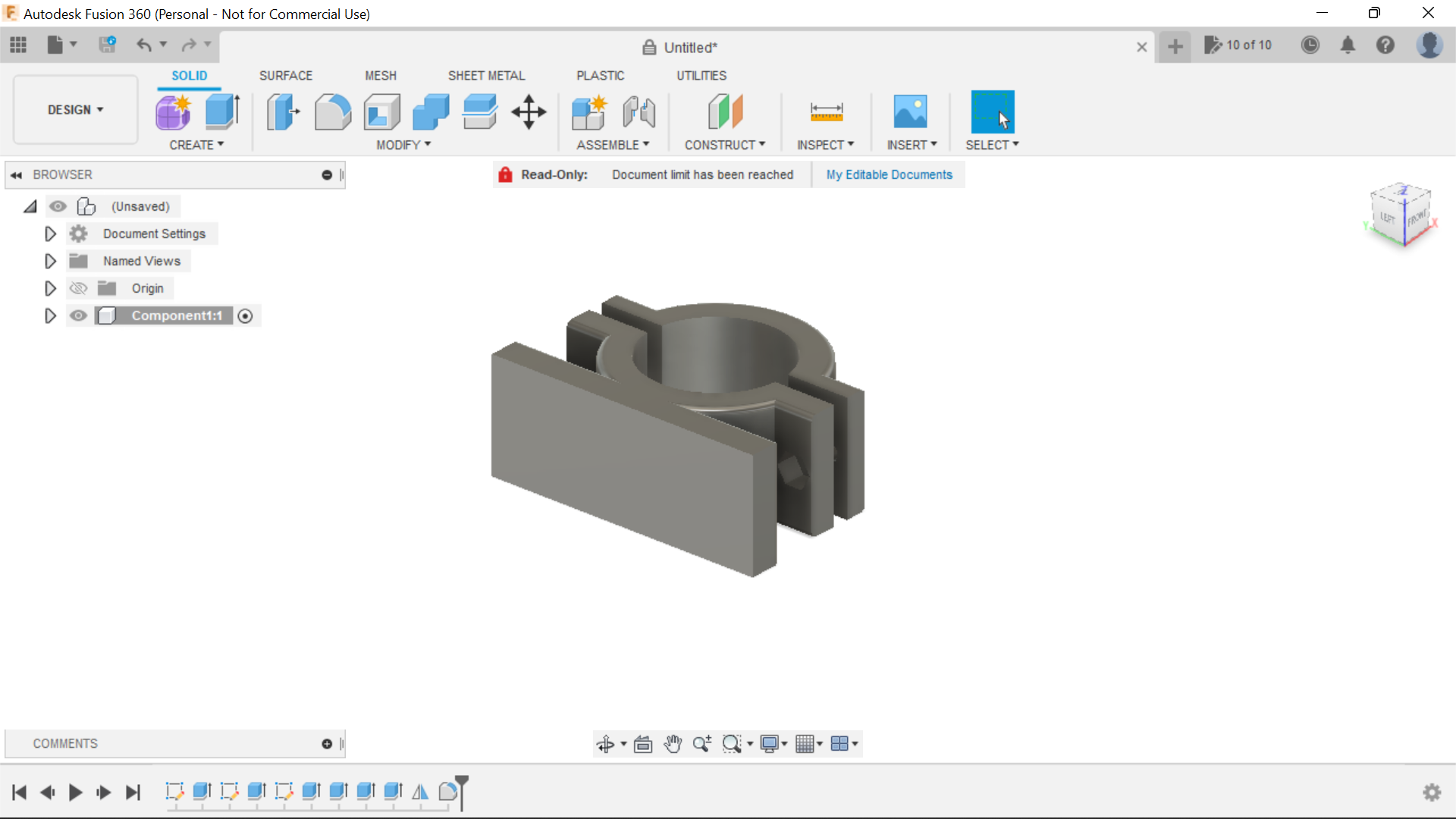The height and width of the screenshot is (819, 1456).
Task: Select the Shell tool
Action: 381,111
